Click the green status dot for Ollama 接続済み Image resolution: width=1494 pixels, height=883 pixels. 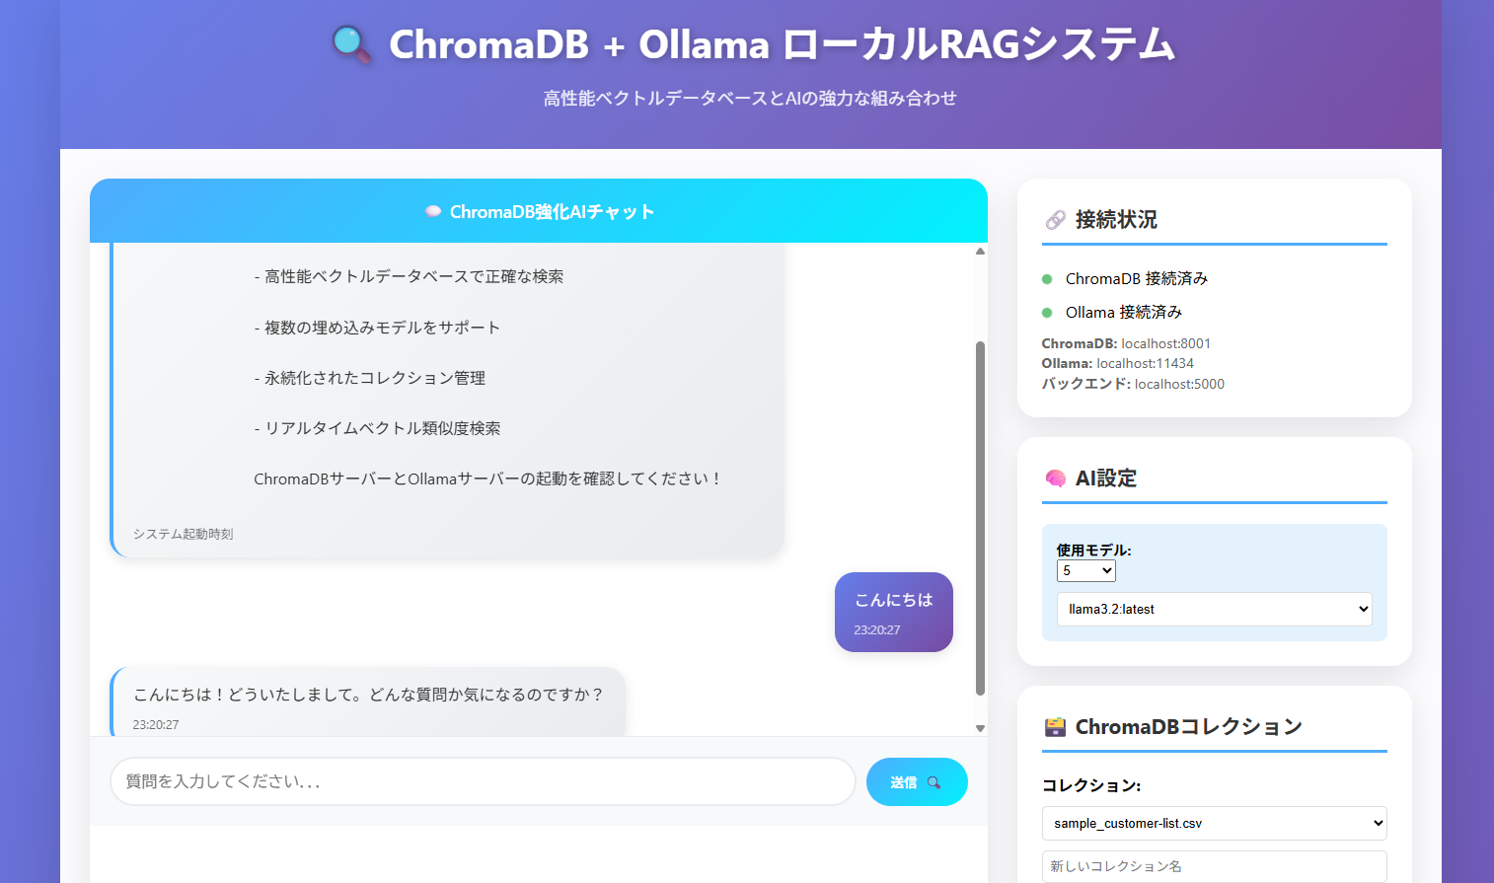click(1048, 312)
